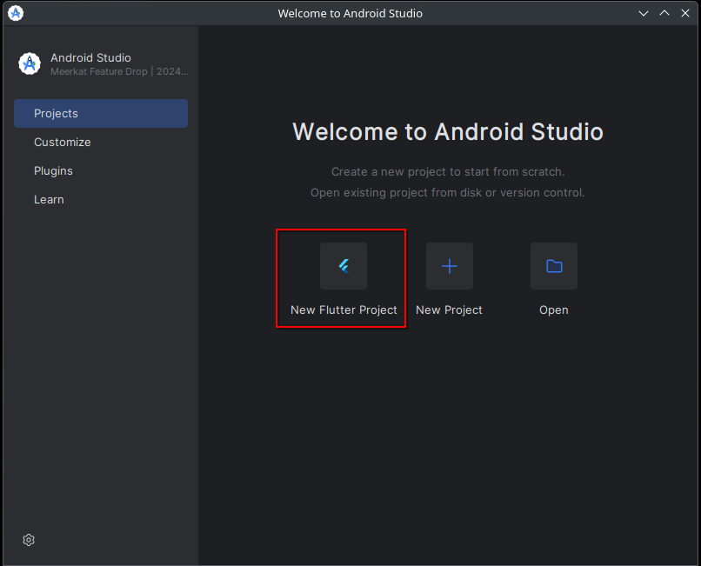Close the Welcome to Android Studio window
The height and width of the screenshot is (566, 701).
(x=685, y=13)
